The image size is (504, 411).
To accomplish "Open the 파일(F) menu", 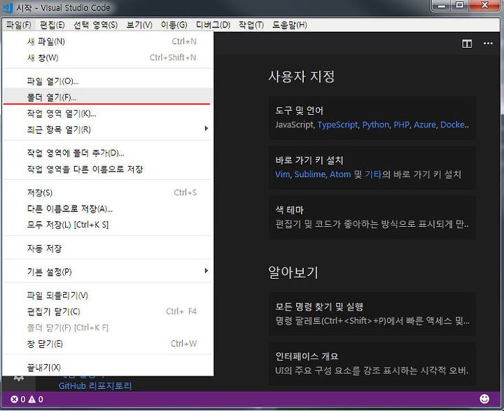I will (x=18, y=25).
